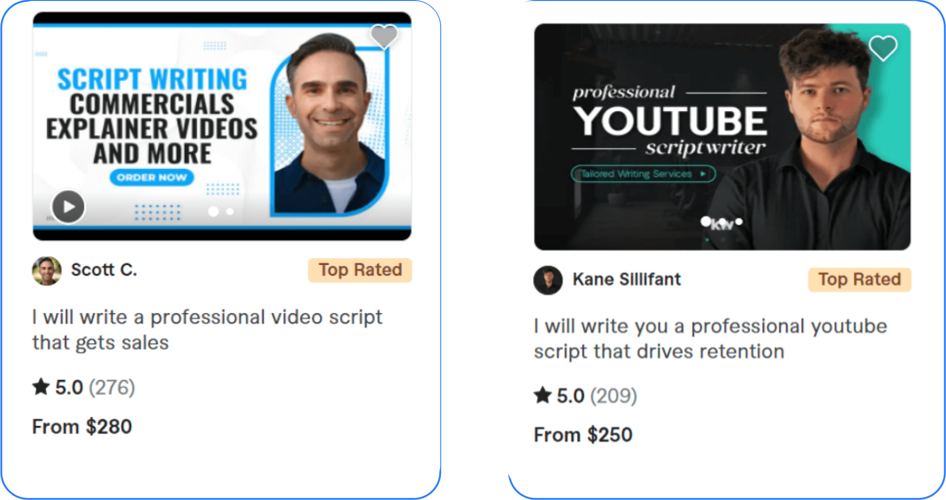Click Top Rated badge on Scott's card
The height and width of the screenshot is (500, 946).
point(360,270)
